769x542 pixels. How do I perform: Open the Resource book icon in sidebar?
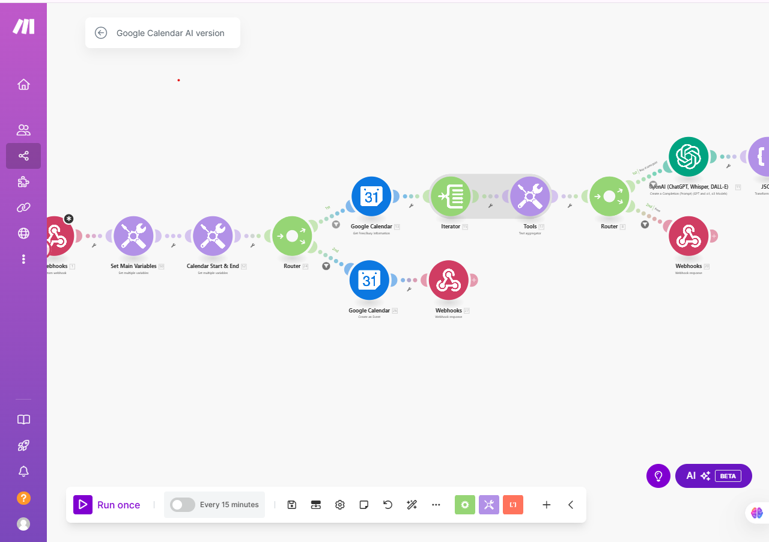23,419
